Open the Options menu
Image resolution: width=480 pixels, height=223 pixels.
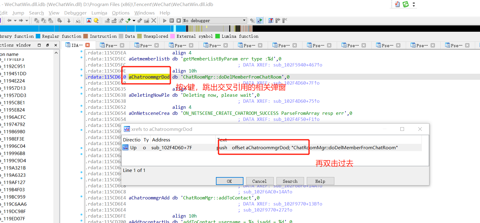point(121,13)
